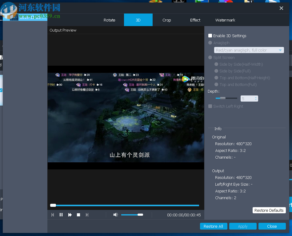Skip to the last frame of the video

coord(87,215)
